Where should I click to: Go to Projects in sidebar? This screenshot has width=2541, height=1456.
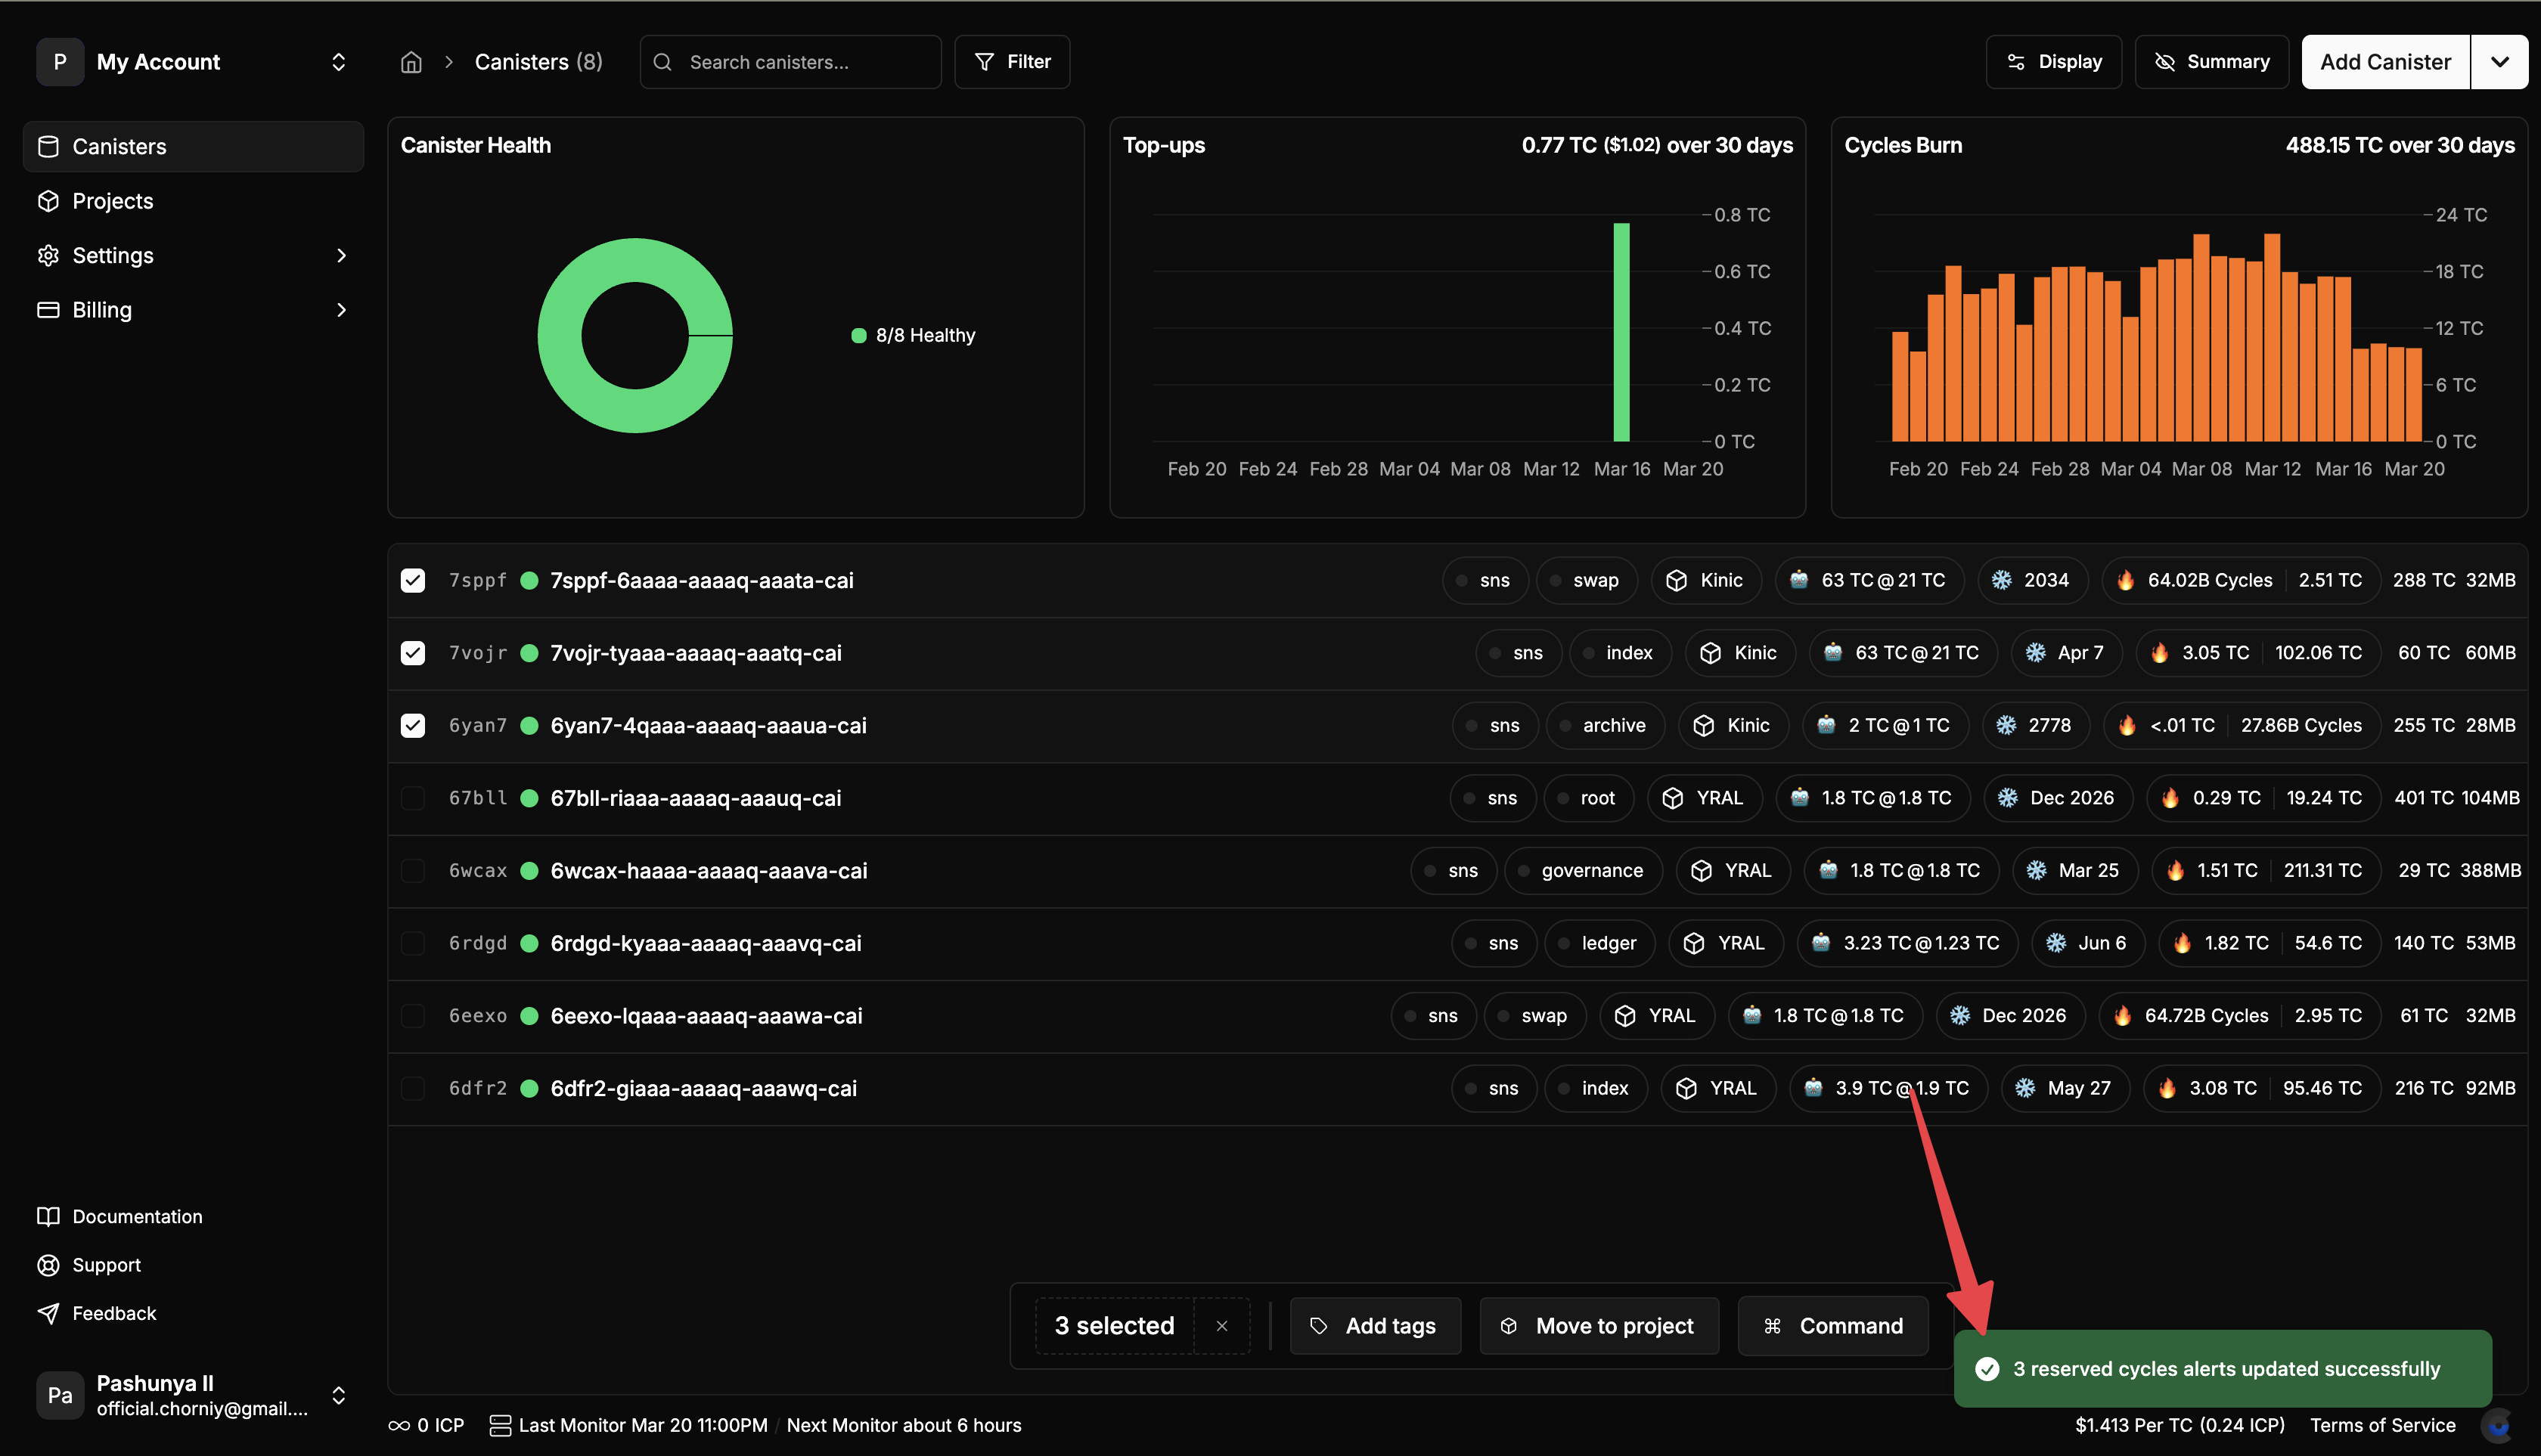(112, 201)
